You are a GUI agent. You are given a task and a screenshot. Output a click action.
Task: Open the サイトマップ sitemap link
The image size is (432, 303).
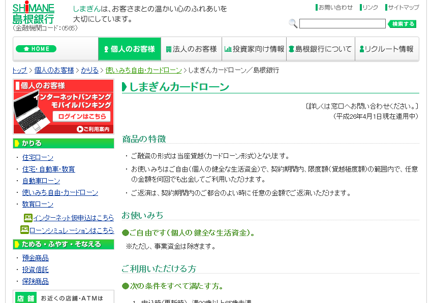pyautogui.click(x=402, y=8)
